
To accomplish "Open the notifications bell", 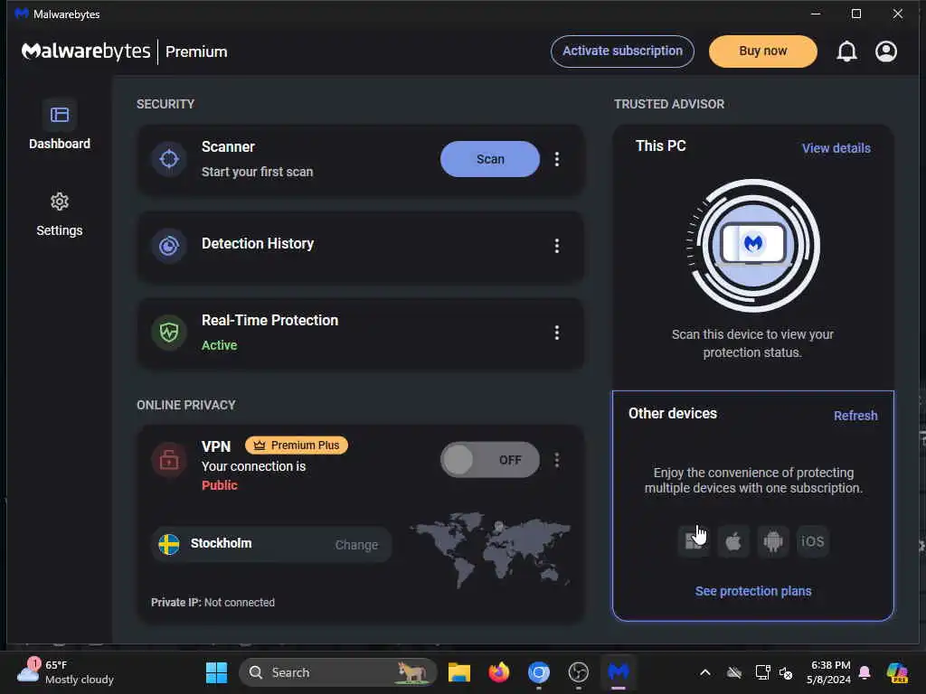I will click(846, 52).
